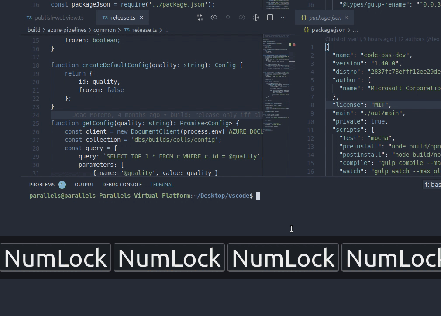Open the PROBLEMS panel tab

click(42, 185)
